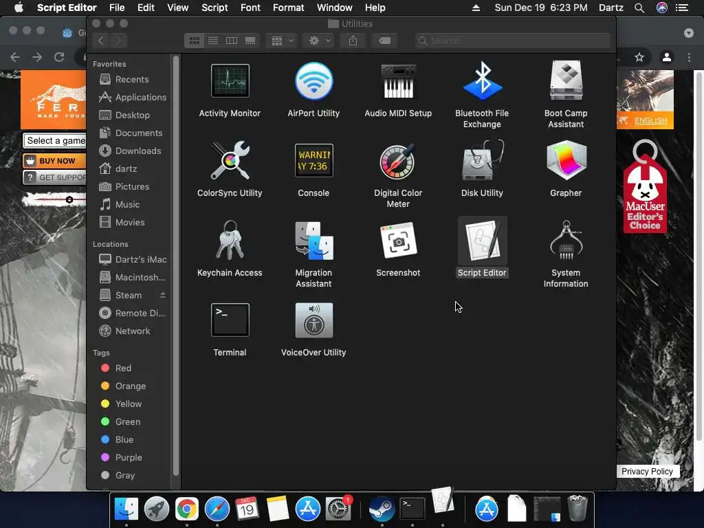Open the Font menu
The width and height of the screenshot is (704, 528).
click(250, 8)
